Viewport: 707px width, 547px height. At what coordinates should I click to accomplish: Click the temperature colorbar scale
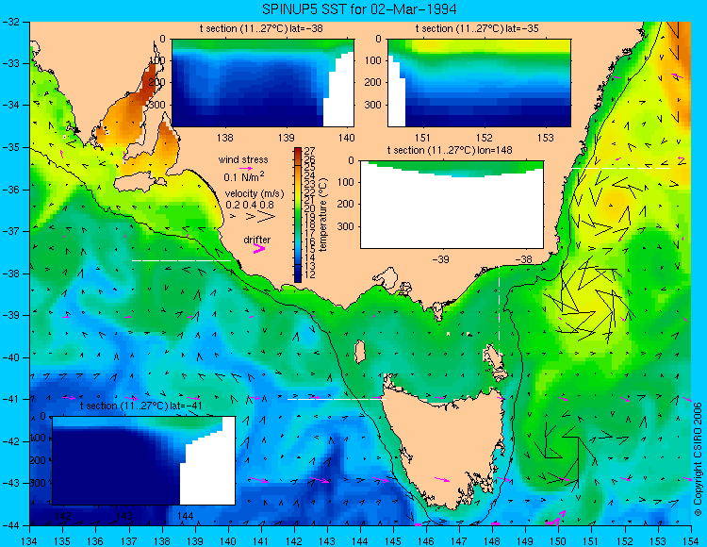point(298,215)
